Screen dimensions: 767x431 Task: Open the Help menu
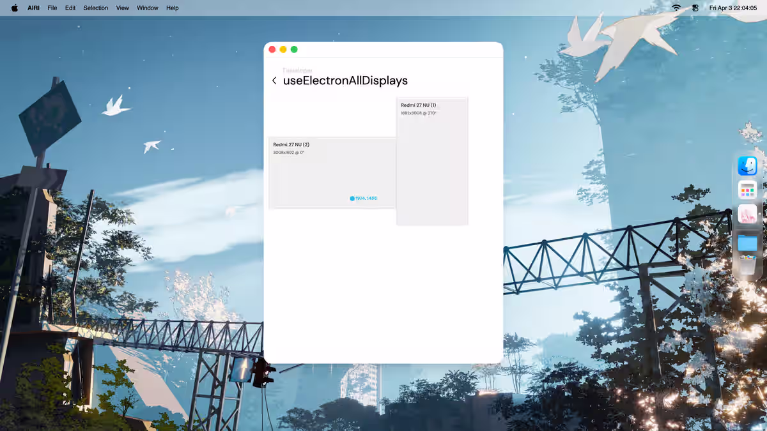173,8
